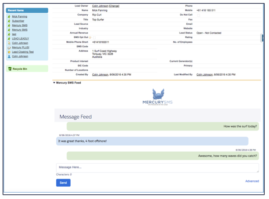Click the Mobile Phone Short value +61418165511
Image resolution: width=269 pixels, height=199 pixels.
click(100, 42)
